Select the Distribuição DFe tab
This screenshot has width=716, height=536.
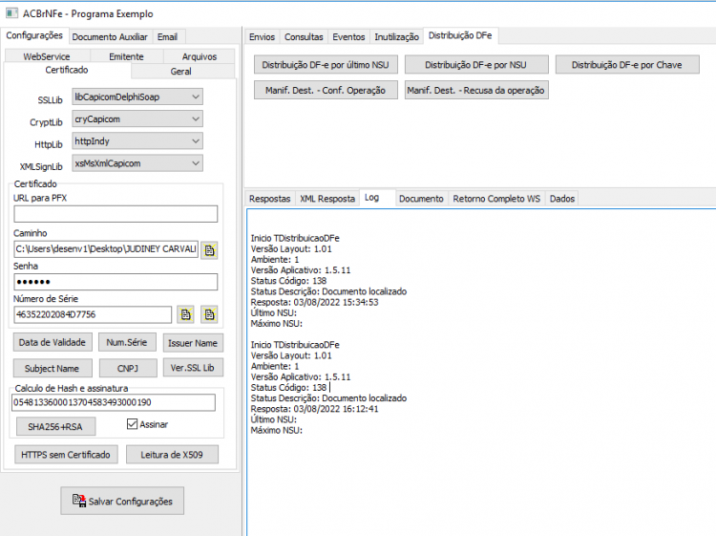tap(460, 35)
